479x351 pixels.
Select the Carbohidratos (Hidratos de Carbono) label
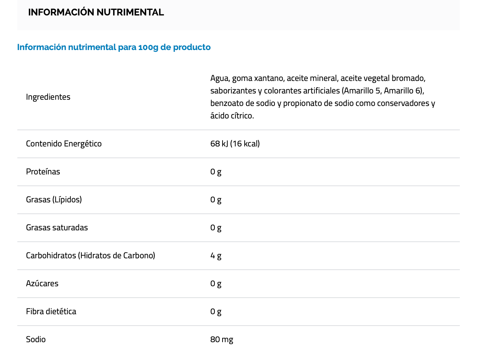(91, 255)
